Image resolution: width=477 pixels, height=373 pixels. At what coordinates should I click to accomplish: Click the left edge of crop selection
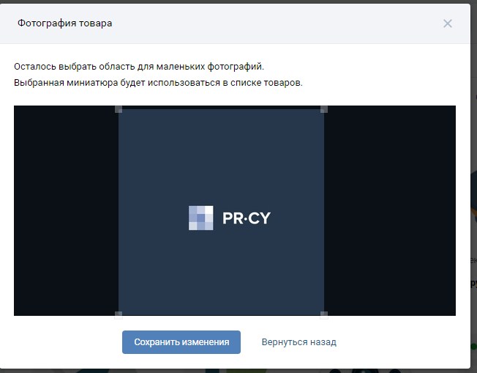119,213
